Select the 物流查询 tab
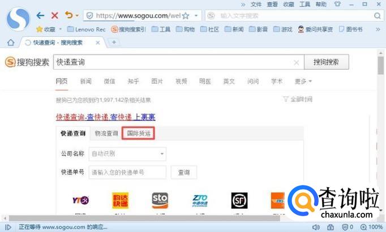 [106, 134]
